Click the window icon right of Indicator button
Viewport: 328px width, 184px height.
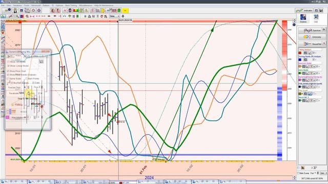pos(316,10)
